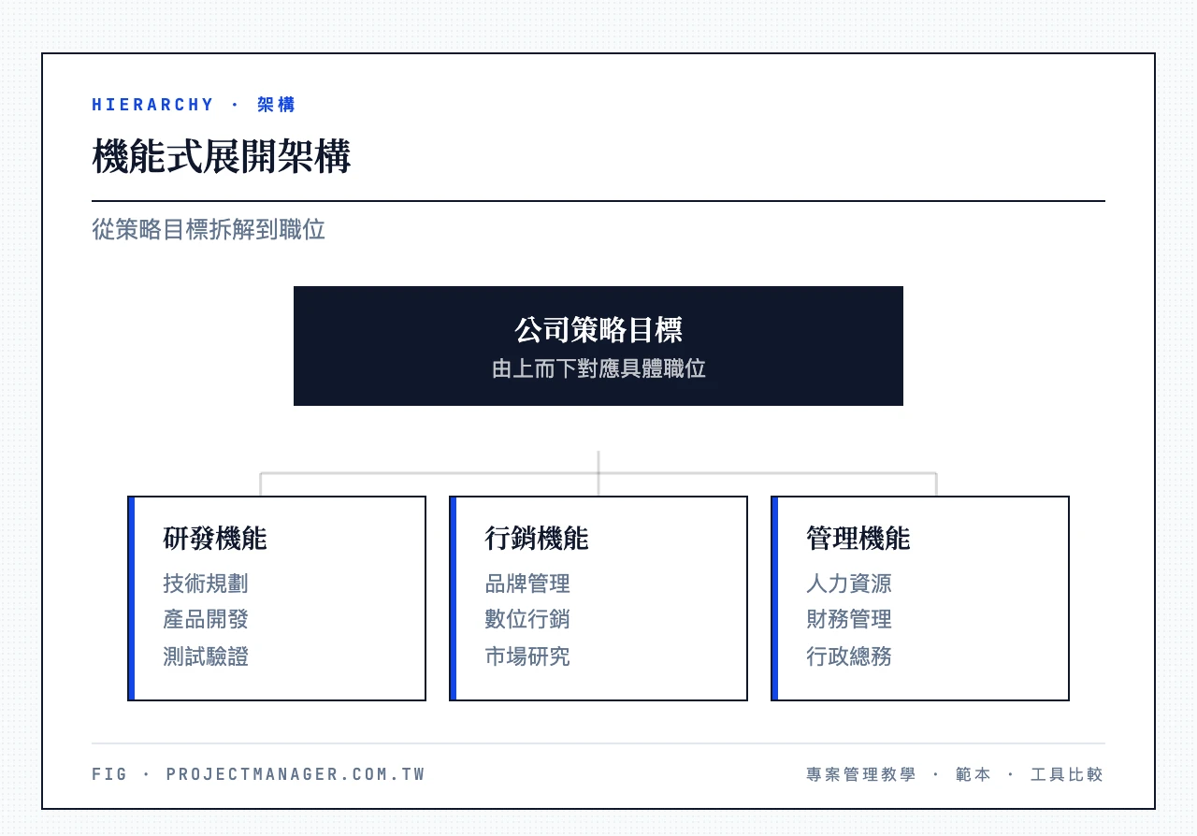Select 人力資源 in the 管理機能 card
The image size is (1197, 836).
[849, 584]
